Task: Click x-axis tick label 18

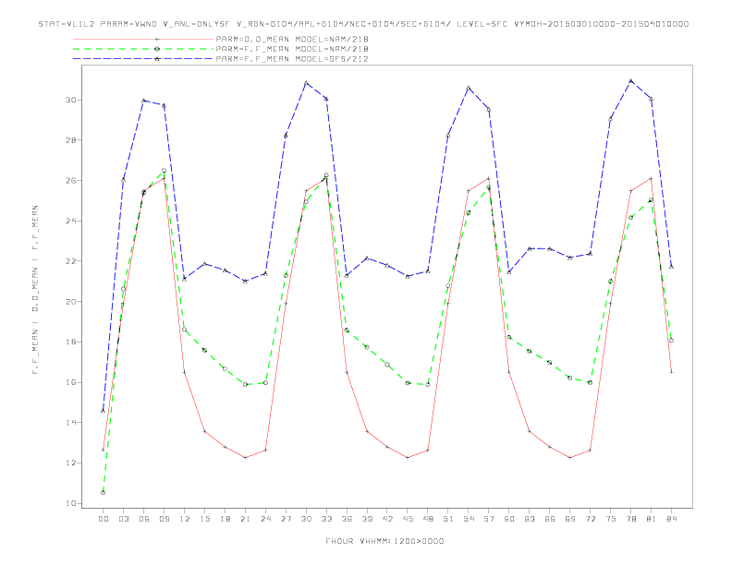Action: [x=225, y=519]
